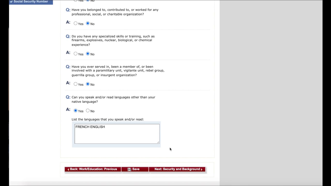Screen dimensions: 331x186
Task: Mark No for paramilitary unit involvement
Action: tap(88, 84)
